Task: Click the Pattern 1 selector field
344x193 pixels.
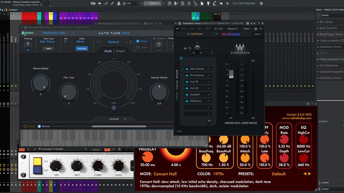Action: [x=153, y=3]
